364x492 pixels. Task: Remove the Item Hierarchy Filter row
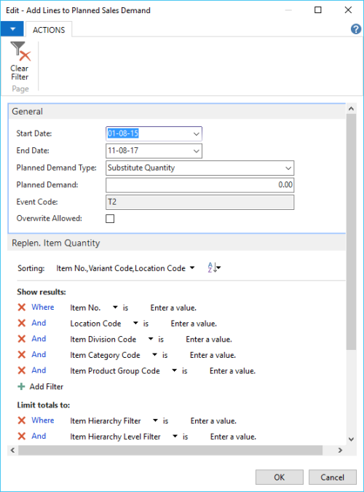pos(22,420)
